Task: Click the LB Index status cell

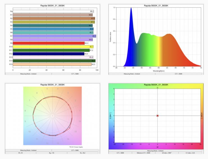Action: pyautogui.click(x=168, y=153)
